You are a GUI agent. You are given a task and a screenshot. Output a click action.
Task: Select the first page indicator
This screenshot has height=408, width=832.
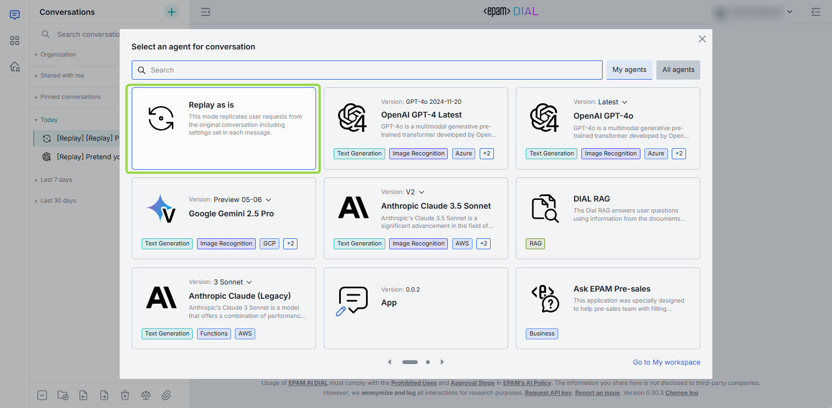411,362
